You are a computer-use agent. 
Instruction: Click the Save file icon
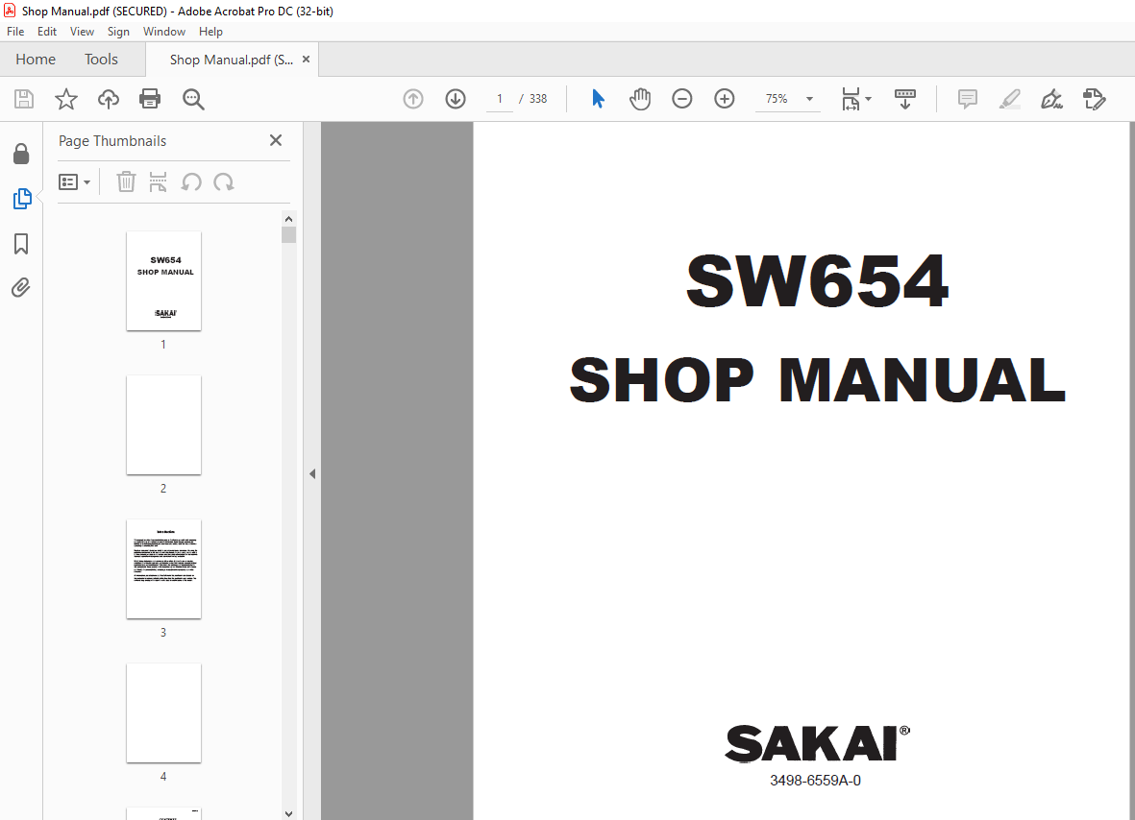tap(24, 99)
